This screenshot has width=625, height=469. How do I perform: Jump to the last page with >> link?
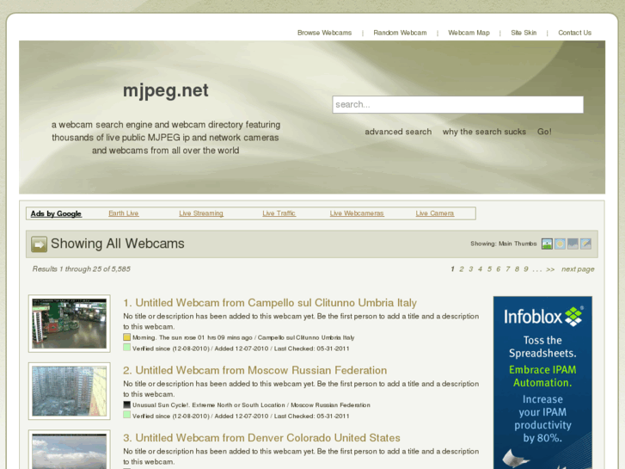pos(550,269)
